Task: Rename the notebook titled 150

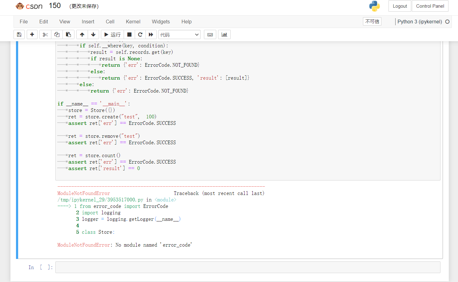Action: click(x=55, y=6)
